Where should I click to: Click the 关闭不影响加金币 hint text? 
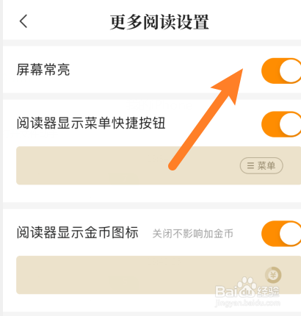coord(192,234)
